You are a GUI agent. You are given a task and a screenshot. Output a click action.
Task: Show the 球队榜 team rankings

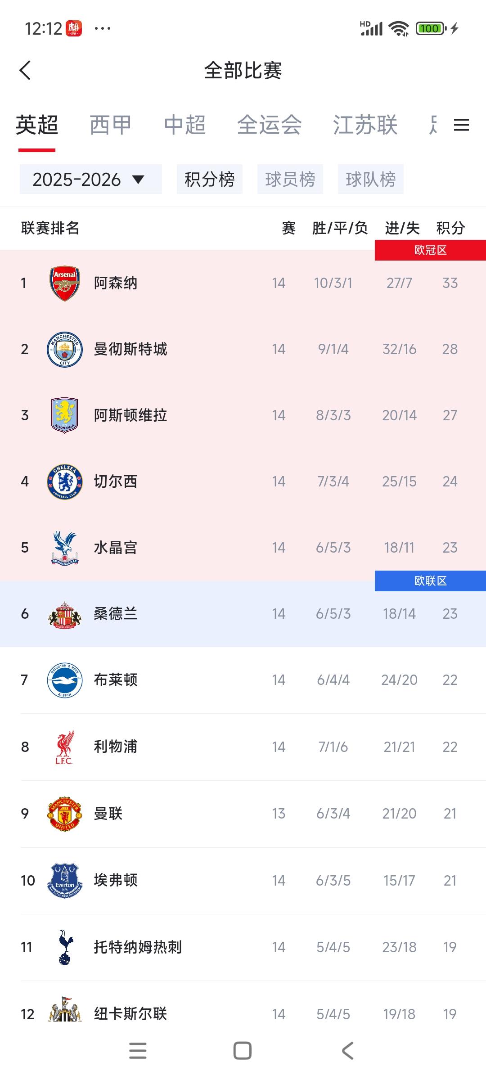pyautogui.click(x=370, y=180)
